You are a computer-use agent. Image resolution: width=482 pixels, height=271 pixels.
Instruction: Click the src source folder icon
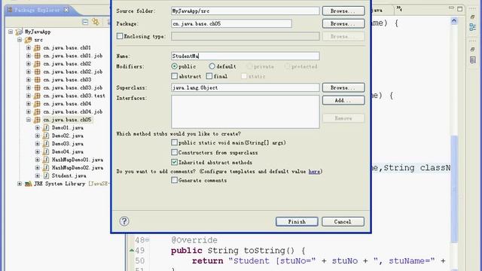pos(29,40)
